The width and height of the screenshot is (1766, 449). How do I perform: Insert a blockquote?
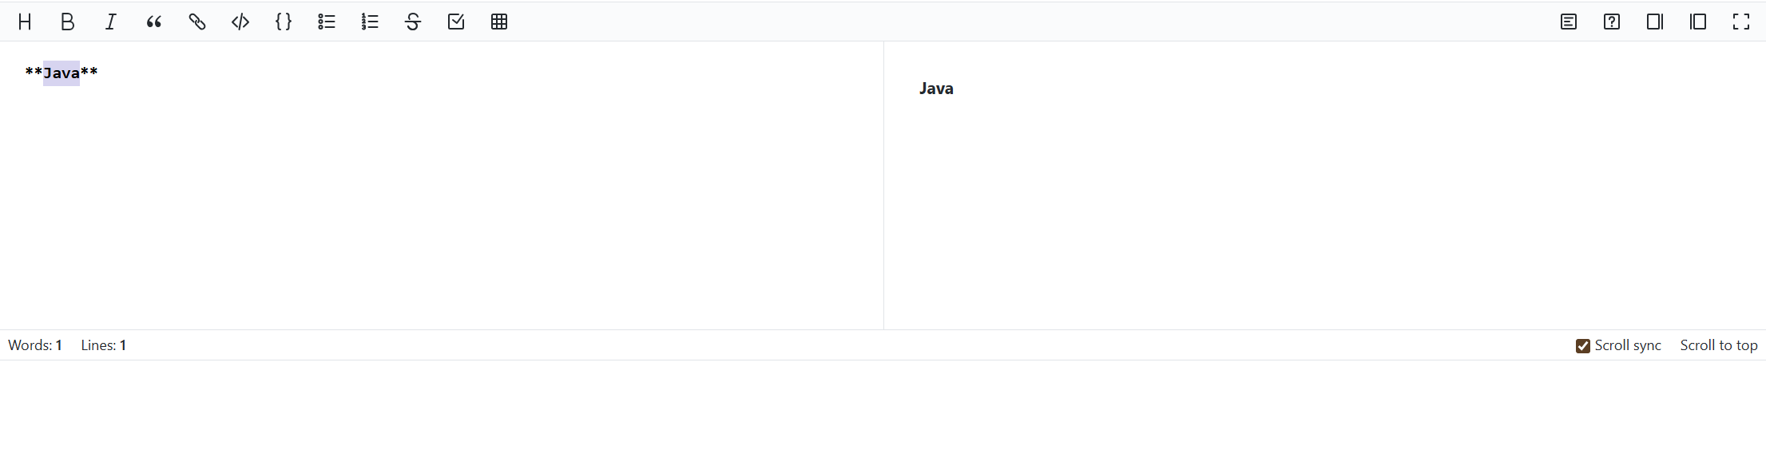[x=154, y=22]
